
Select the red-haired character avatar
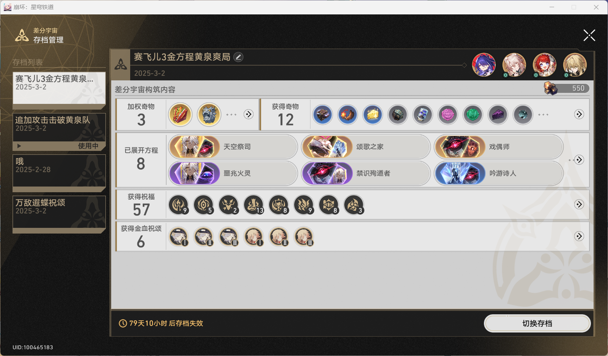(x=544, y=64)
